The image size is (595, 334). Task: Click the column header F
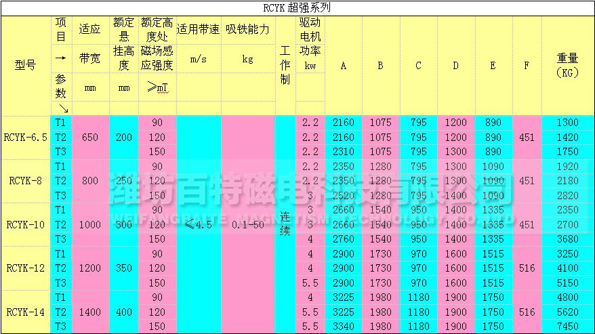point(527,66)
